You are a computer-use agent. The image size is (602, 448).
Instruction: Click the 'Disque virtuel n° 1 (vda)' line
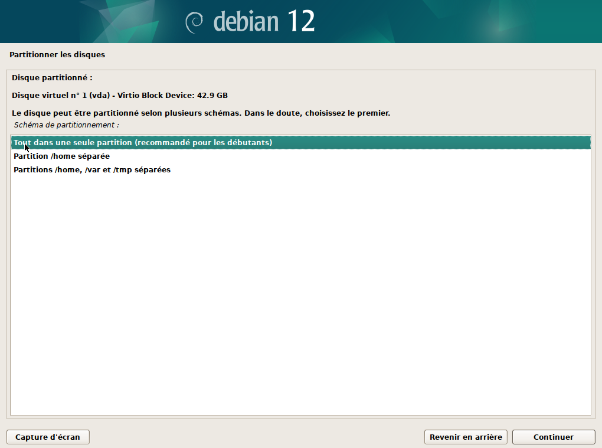tap(120, 95)
